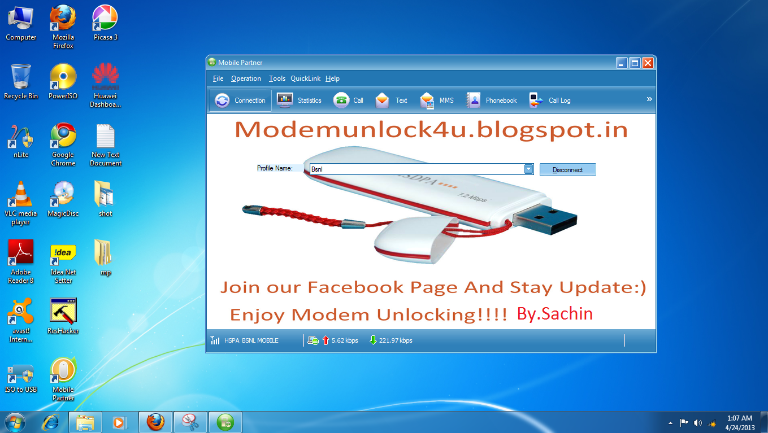
Task: Click the red upload arrow icon
Action: pos(326,340)
